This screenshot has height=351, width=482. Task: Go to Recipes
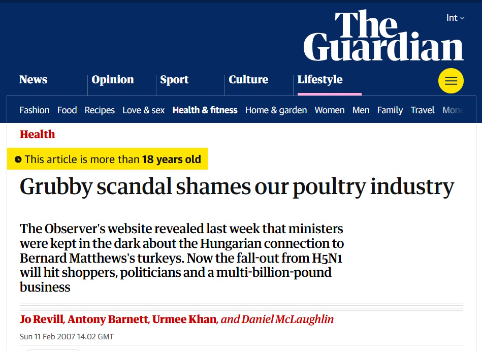(100, 110)
